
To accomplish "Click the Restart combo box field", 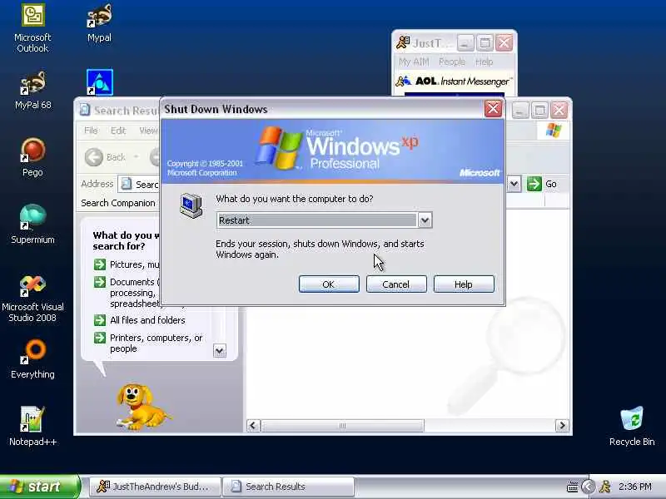I will coord(324,220).
